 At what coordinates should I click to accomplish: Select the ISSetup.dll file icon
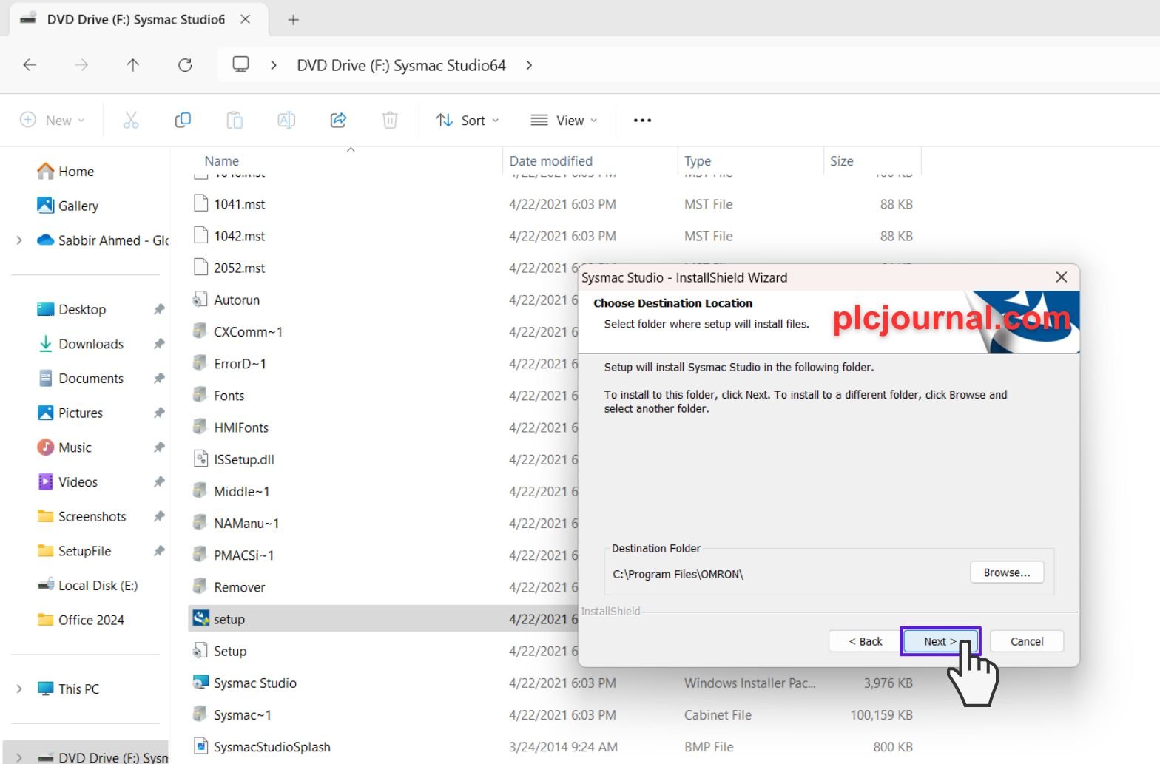pos(200,459)
